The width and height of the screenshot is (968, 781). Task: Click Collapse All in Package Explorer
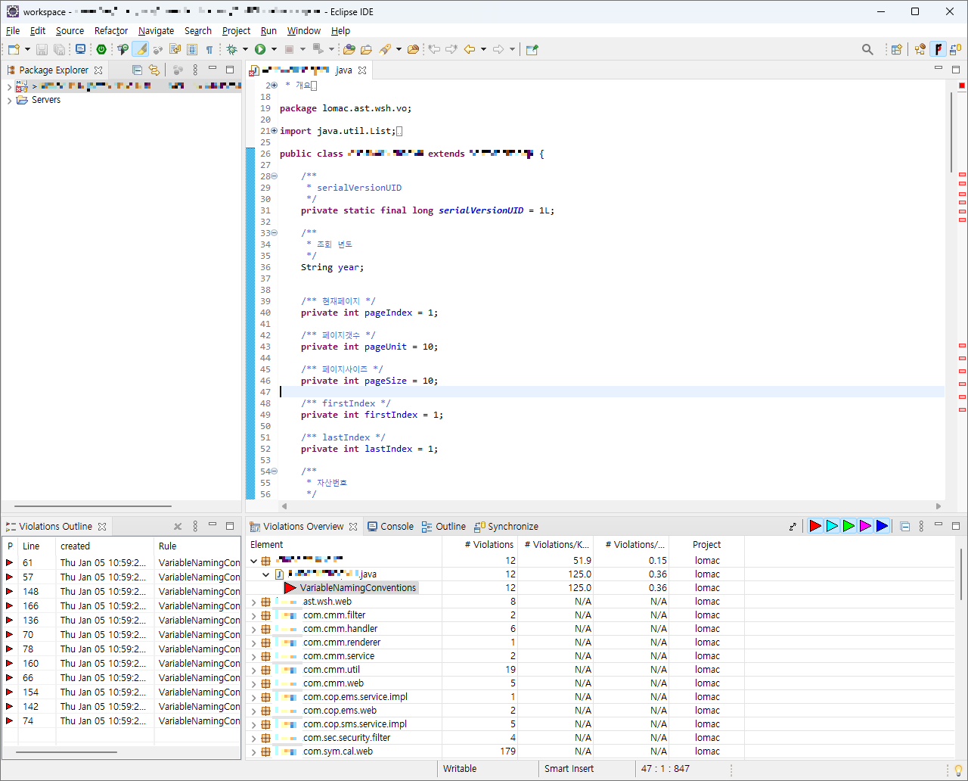(x=137, y=70)
